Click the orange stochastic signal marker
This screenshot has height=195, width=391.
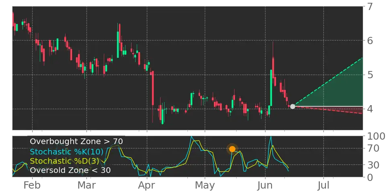tap(232, 149)
